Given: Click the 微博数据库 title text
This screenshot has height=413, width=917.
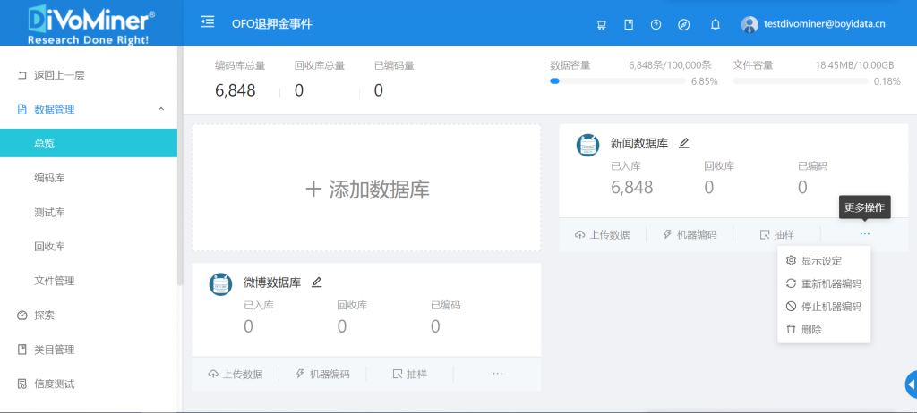Looking at the screenshot, I should [x=272, y=282].
